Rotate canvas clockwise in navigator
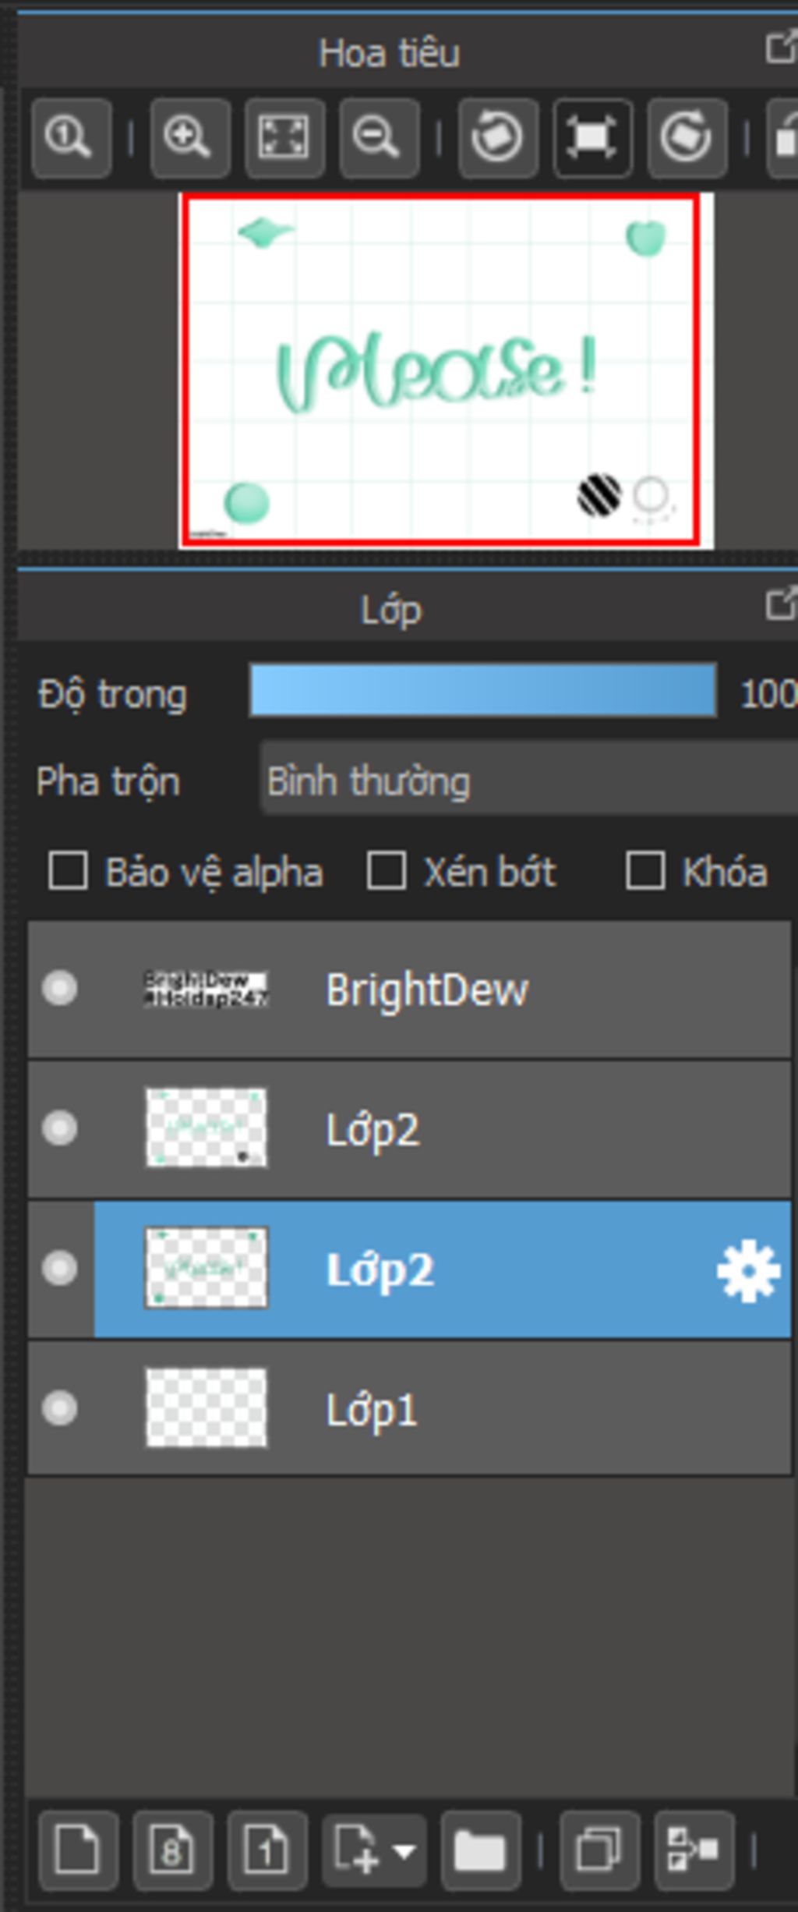Screen dimensions: 798x1912 [687, 138]
